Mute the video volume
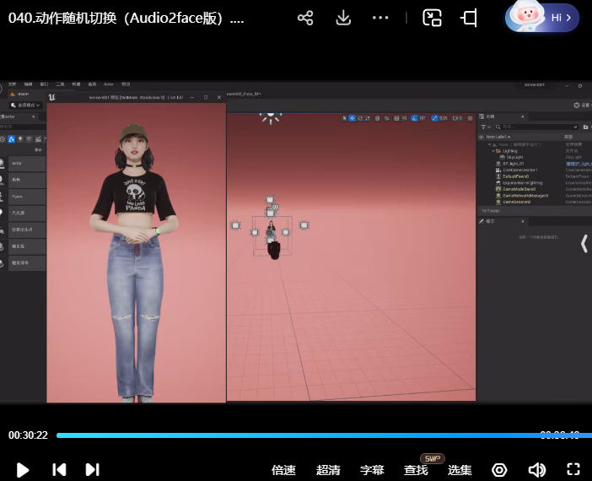Image resolution: width=592 pixels, height=481 pixels. [x=536, y=470]
